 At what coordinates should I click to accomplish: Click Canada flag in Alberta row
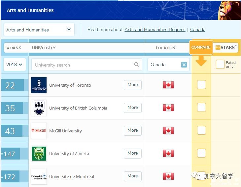click(168, 154)
